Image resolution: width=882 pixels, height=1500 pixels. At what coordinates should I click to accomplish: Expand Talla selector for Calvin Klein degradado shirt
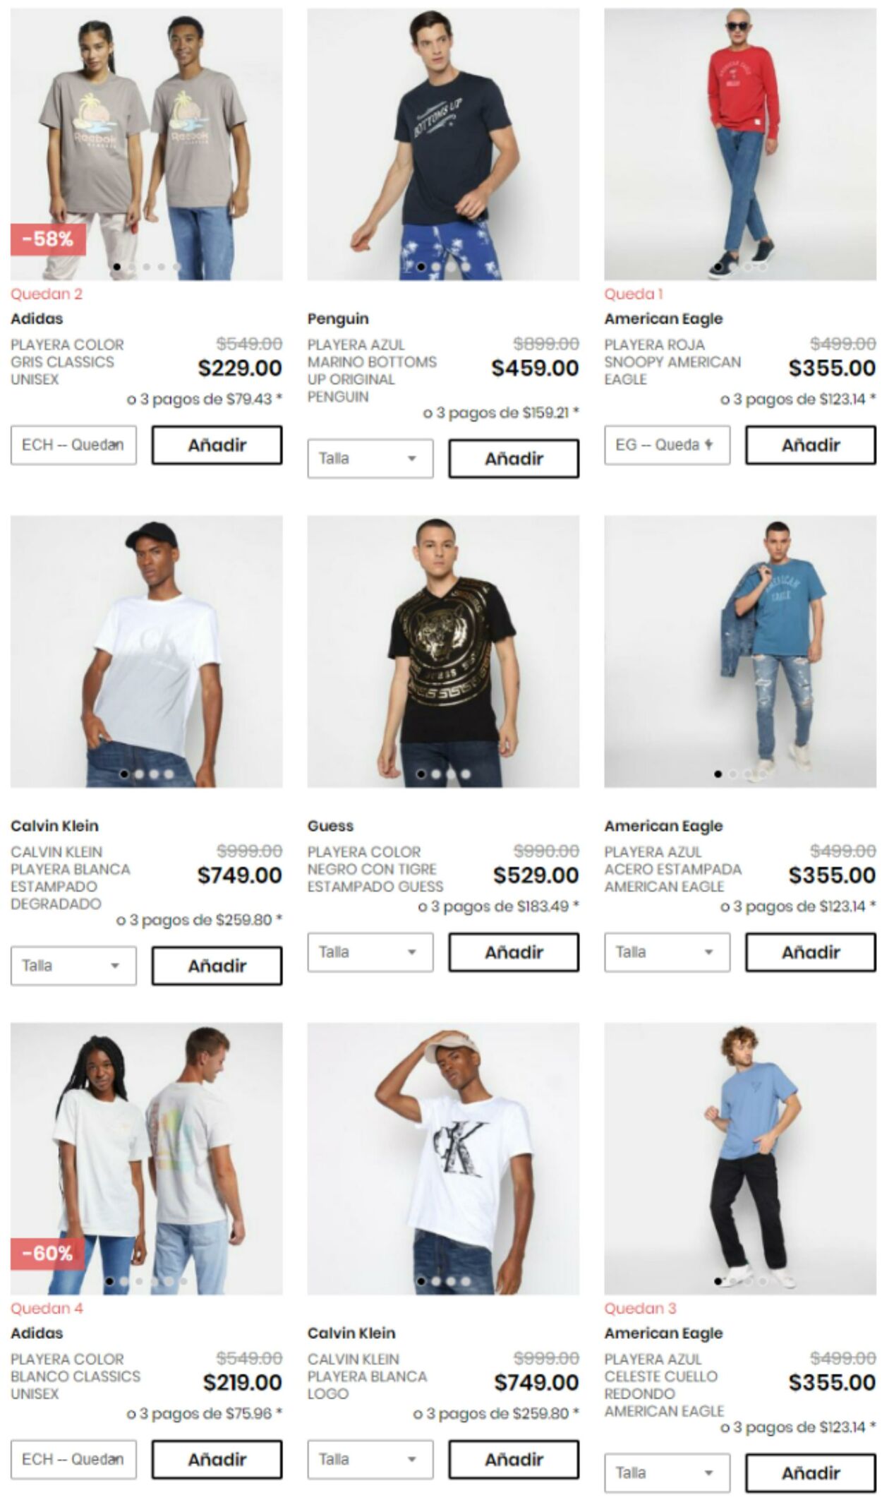[x=73, y=965]
